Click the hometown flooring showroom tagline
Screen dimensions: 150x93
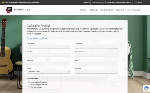tap(22, 2)
